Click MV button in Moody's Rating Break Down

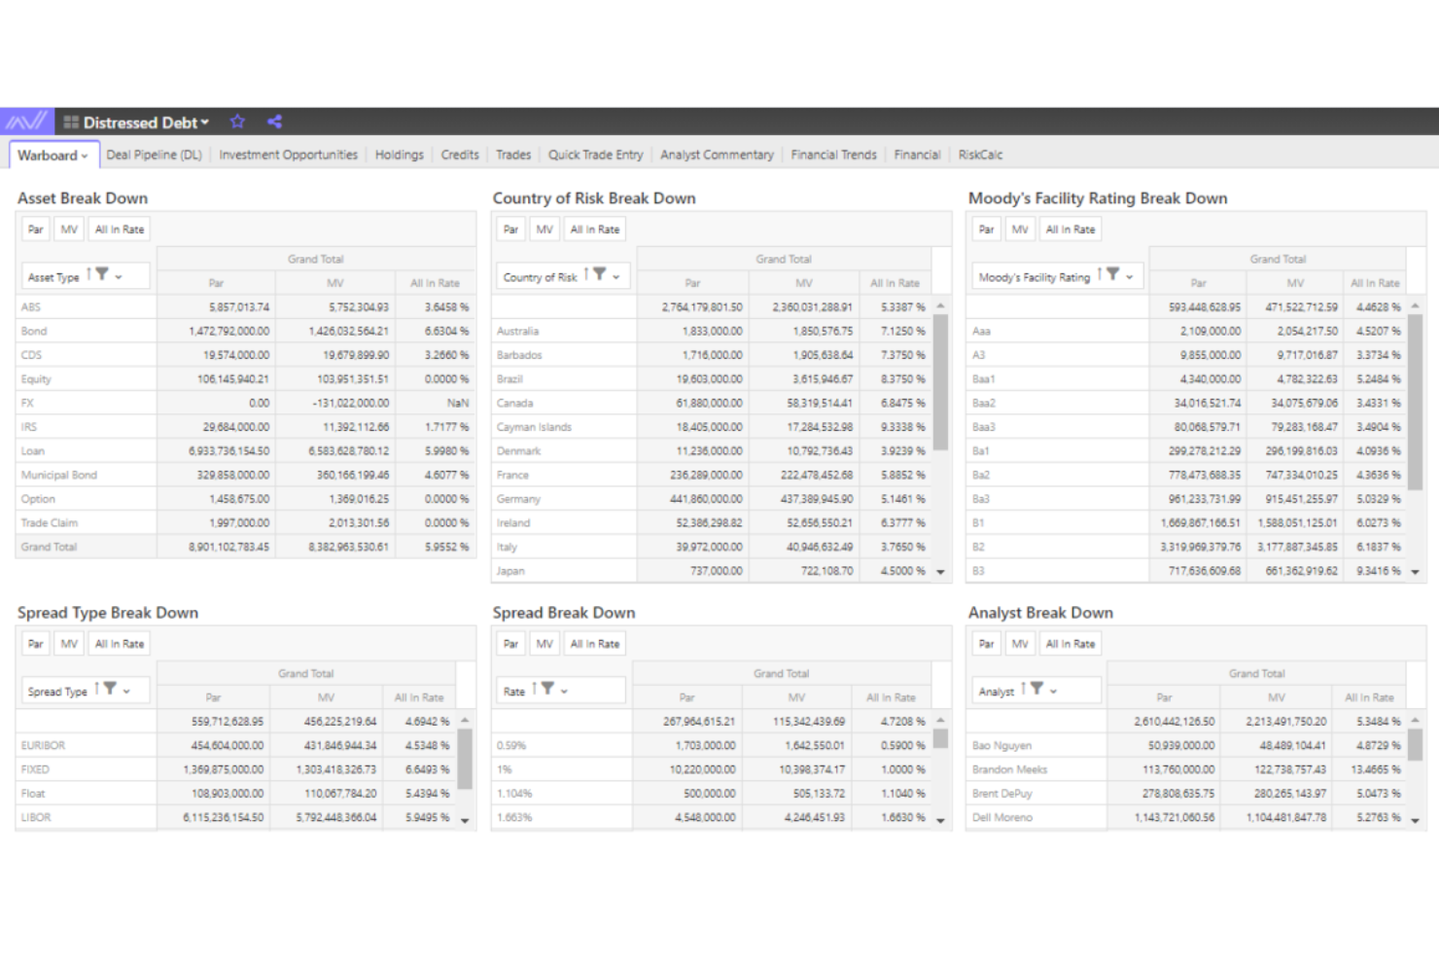click(1020, 230)
